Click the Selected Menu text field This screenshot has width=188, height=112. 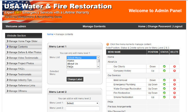pyautogui.click(x=83, y=72)
